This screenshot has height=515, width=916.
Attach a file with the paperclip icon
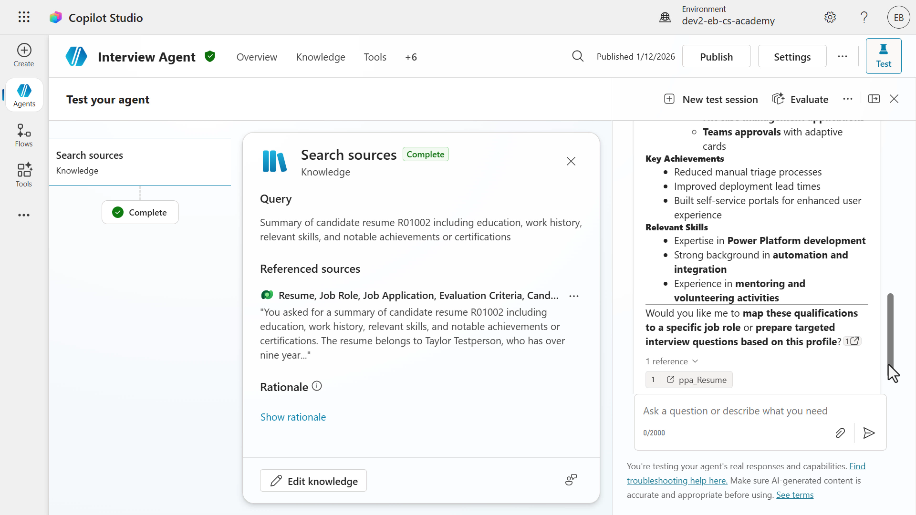point(840,433)
